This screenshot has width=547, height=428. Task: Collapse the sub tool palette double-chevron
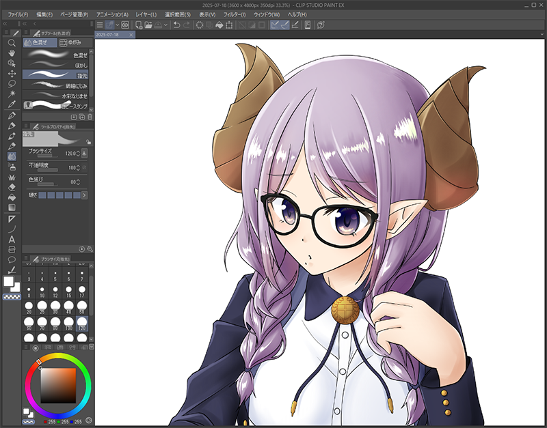[x=25, y=24]
